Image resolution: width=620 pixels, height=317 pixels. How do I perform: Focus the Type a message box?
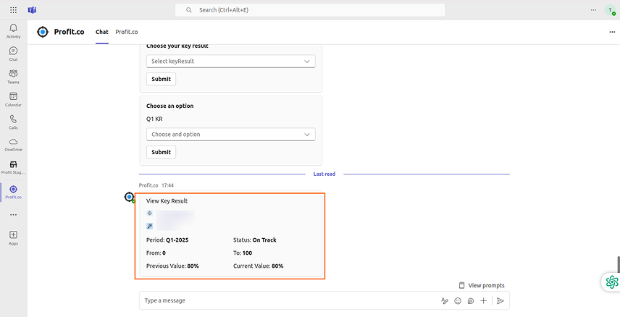coord(290,301)
